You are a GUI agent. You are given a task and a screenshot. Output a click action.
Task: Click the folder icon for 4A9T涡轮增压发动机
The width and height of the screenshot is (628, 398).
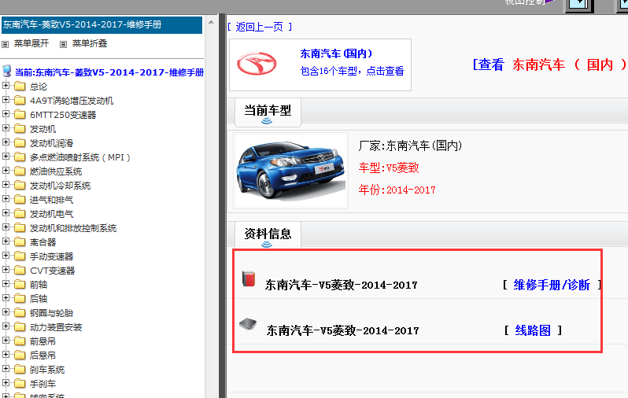[20, 100]
